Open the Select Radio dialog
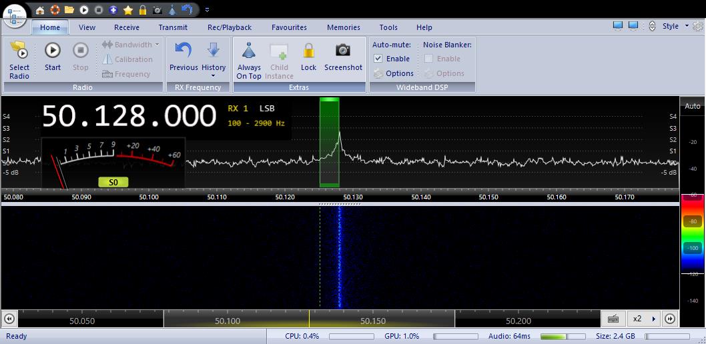 [19, 58]
